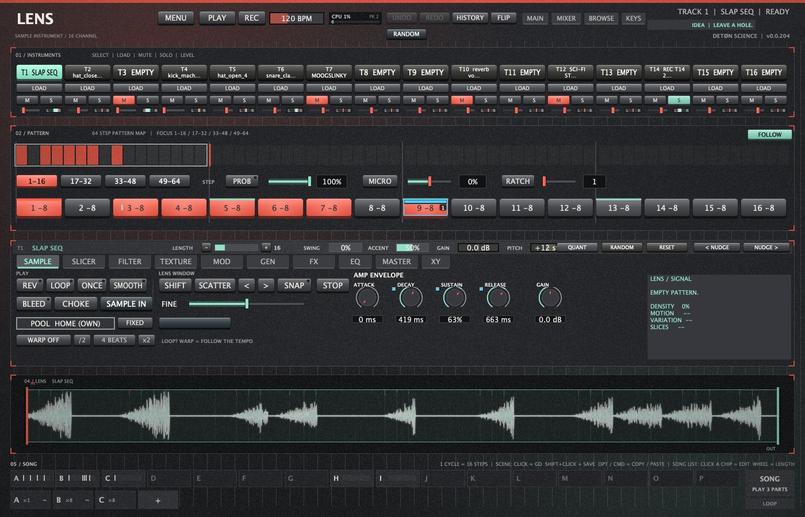Double loop beats with x2 button
Image resolution: width=805 pixels, height=517 pixels.
click(146, 340)
